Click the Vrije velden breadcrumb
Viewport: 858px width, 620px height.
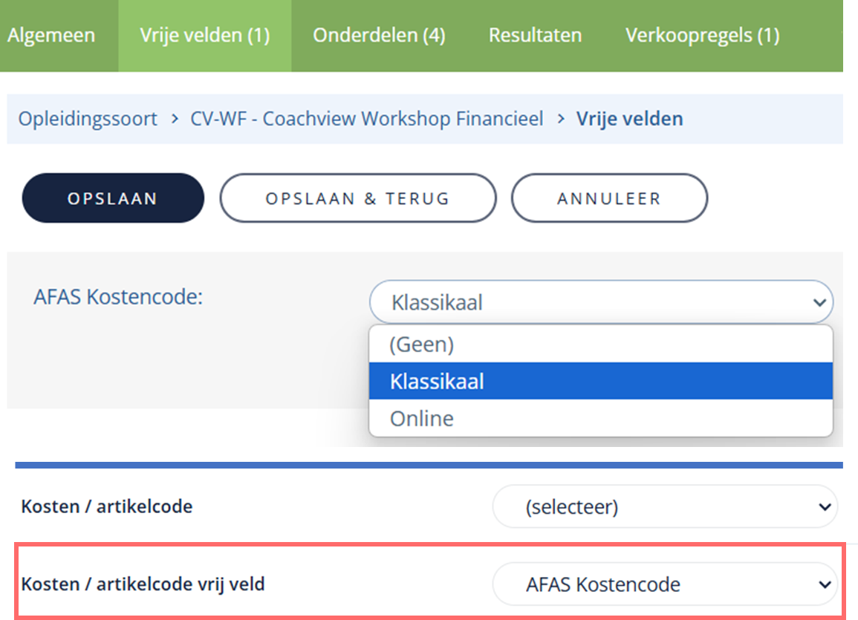point(629,119)
